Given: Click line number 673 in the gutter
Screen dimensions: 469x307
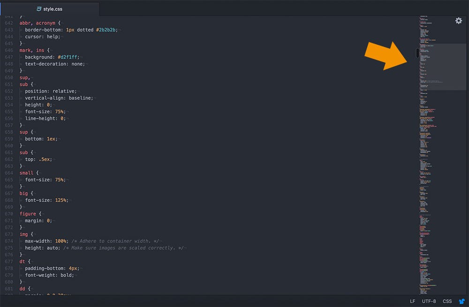Looking at the screenshot, I should 9,234.
